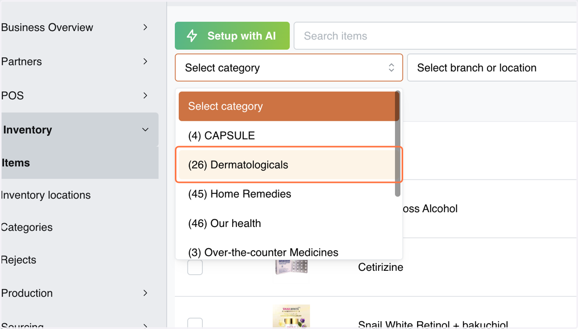Tick the checkbox for Cetirizine row
The image size is (578, 329).
pyautogui.click(x=195, y=267)
